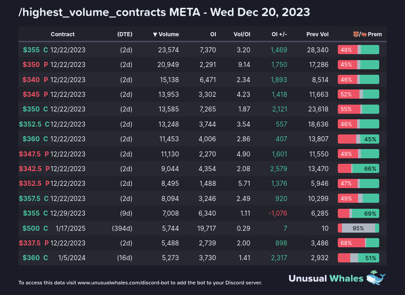
Task: Click the Unusual Whales whale logo
Action: coord(376,278)
